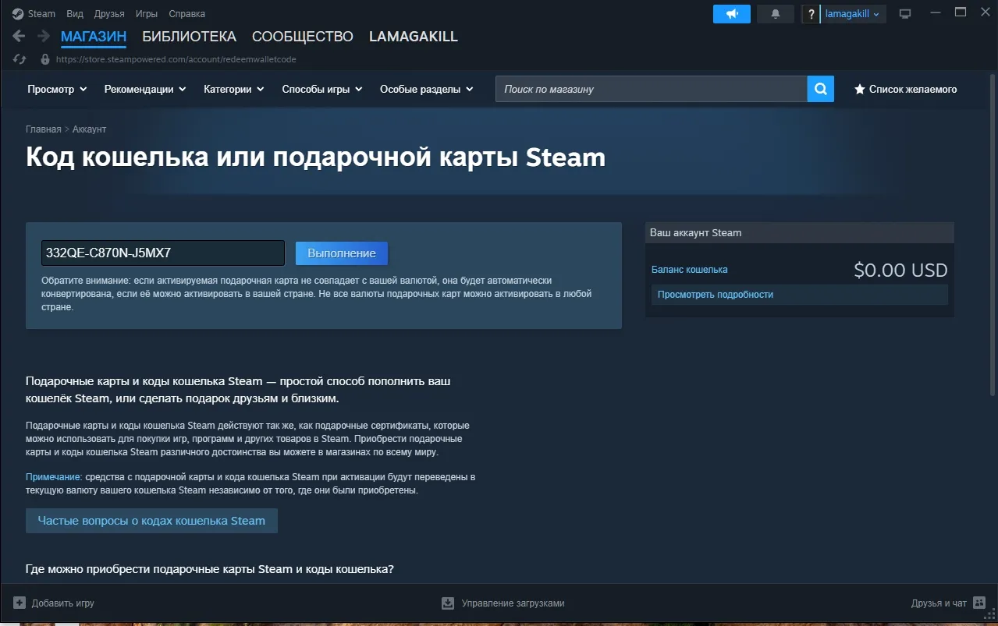This screenshot has height=626, width=998.
Task: Expand the Особые разделы dropdown
Action: point(427,90)
